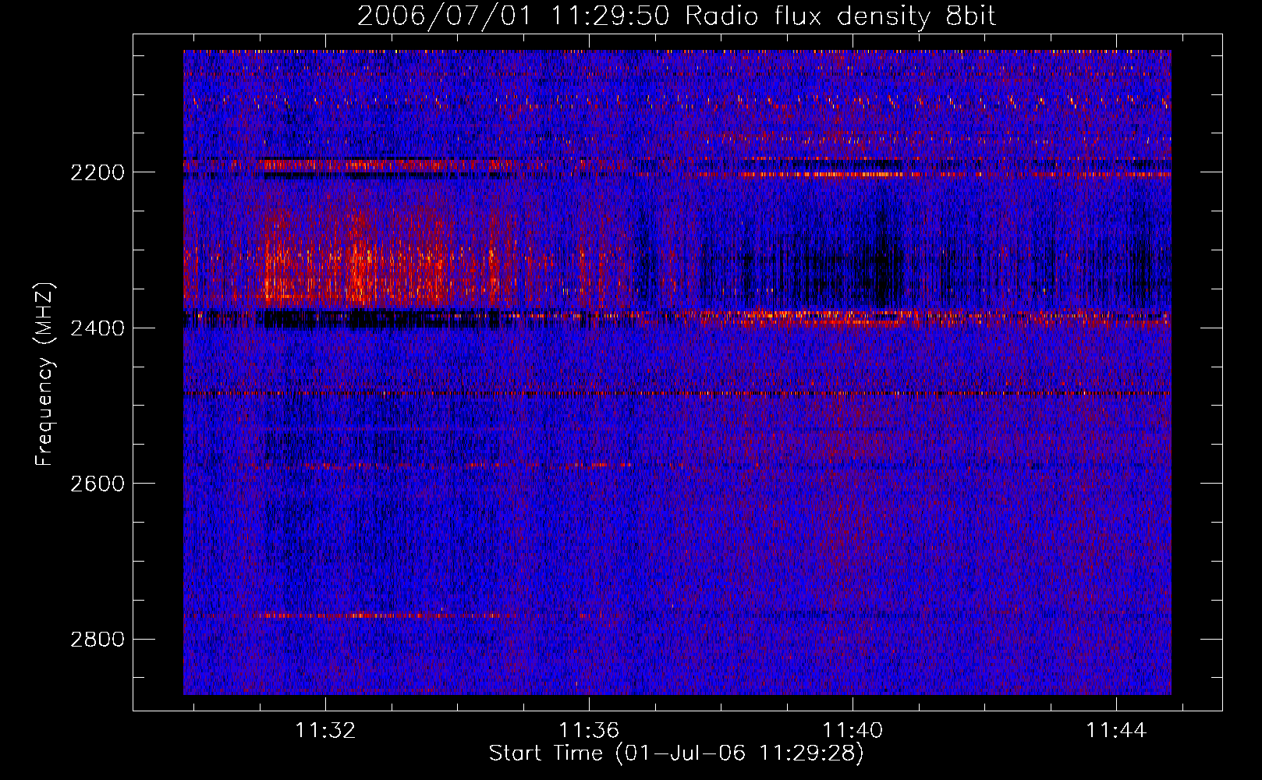The image size is (1262, 780).
Task: Click the 2800 frequency tick label
Action: pos(97,640)
